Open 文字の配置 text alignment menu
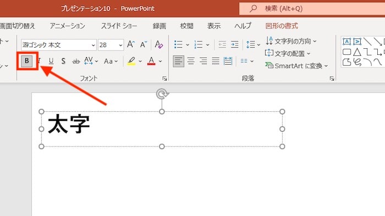 pyautogui.click(x=288, y=53)
